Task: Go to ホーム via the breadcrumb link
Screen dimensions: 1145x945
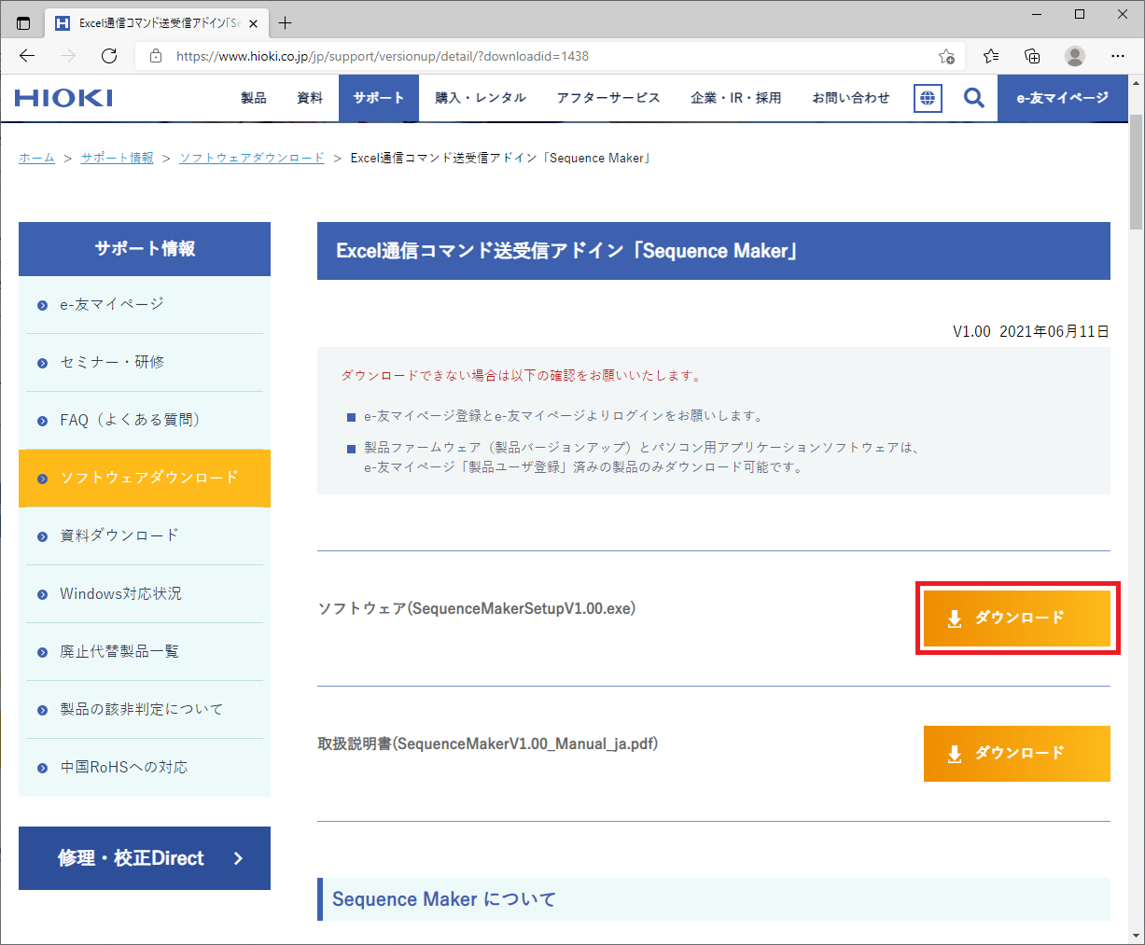Action: [x=35, y=158]
